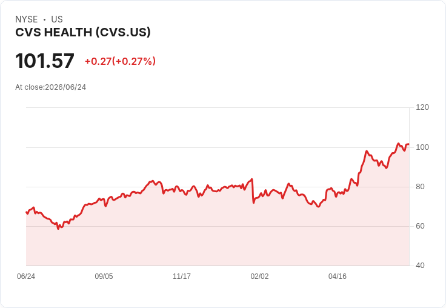Select the 06/24 date axis label

(26, 276)
